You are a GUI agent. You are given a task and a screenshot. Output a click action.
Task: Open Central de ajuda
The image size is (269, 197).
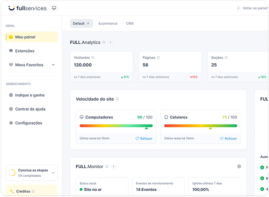tap(30, 109)
